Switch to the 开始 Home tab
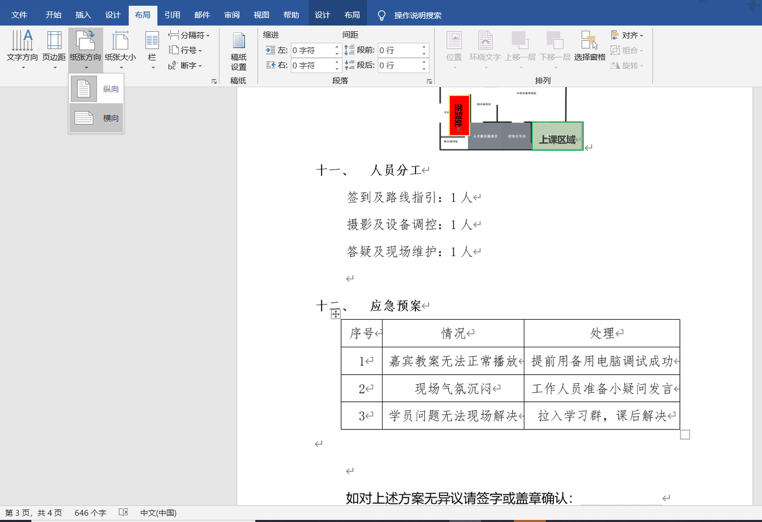 point(53,15)
